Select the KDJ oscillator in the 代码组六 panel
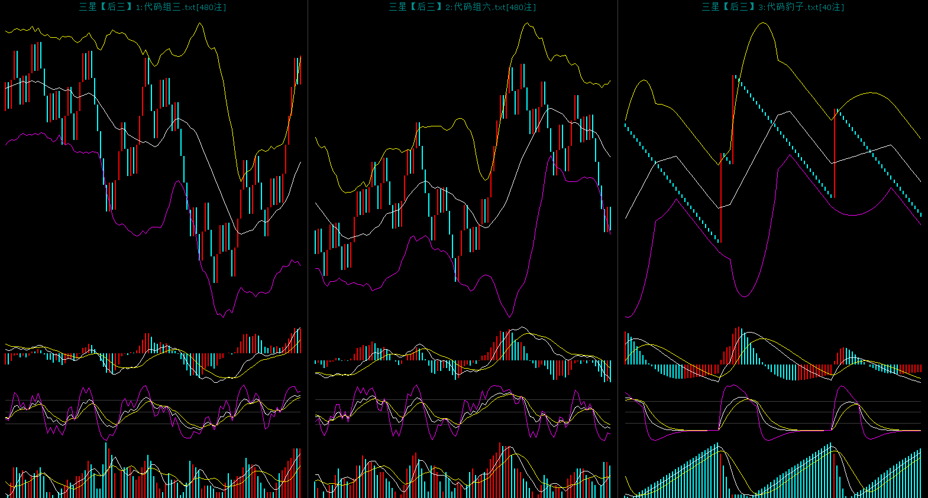Screen dimensions: 928x498 463,412
